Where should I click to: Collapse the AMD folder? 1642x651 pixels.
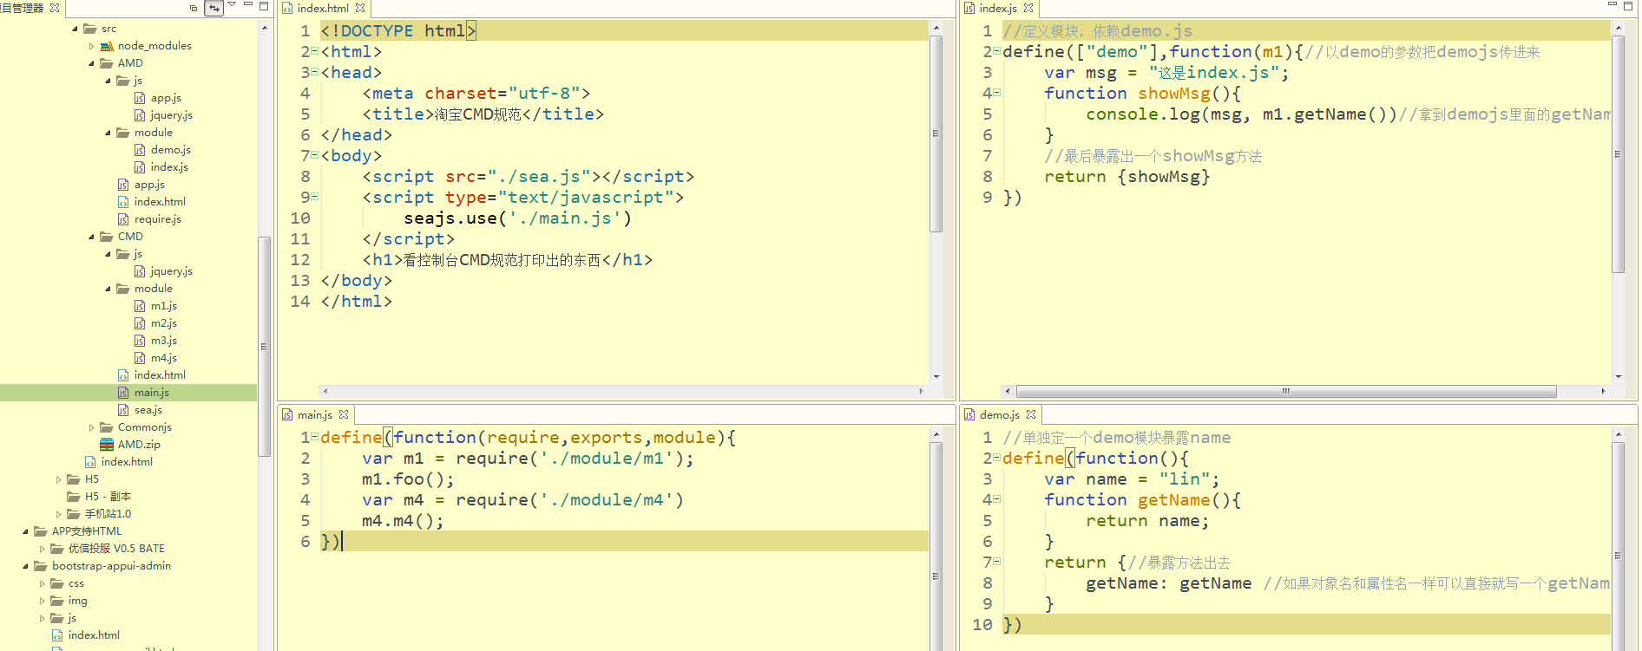pyautogui.click(x=91, y=63)
